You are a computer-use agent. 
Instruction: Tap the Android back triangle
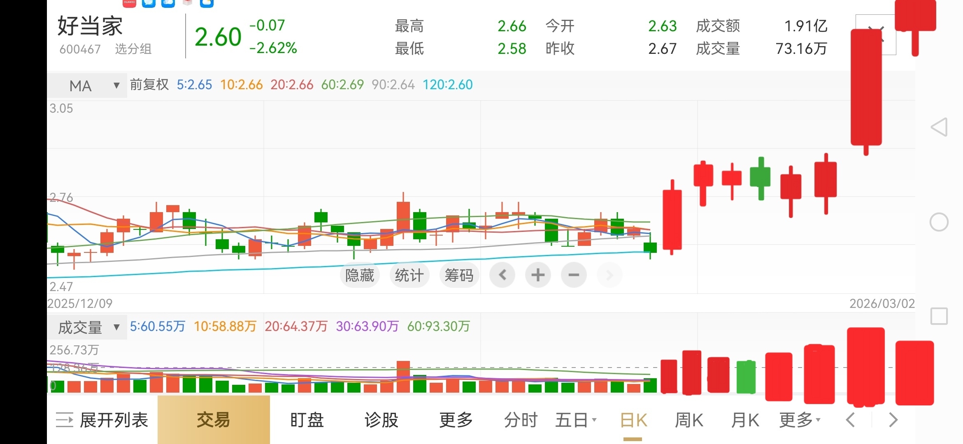[939, 127]
